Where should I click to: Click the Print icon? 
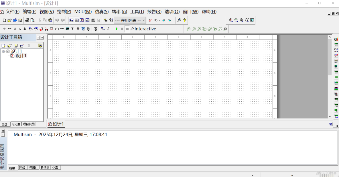pyautogui.click(x=27, y=20)
